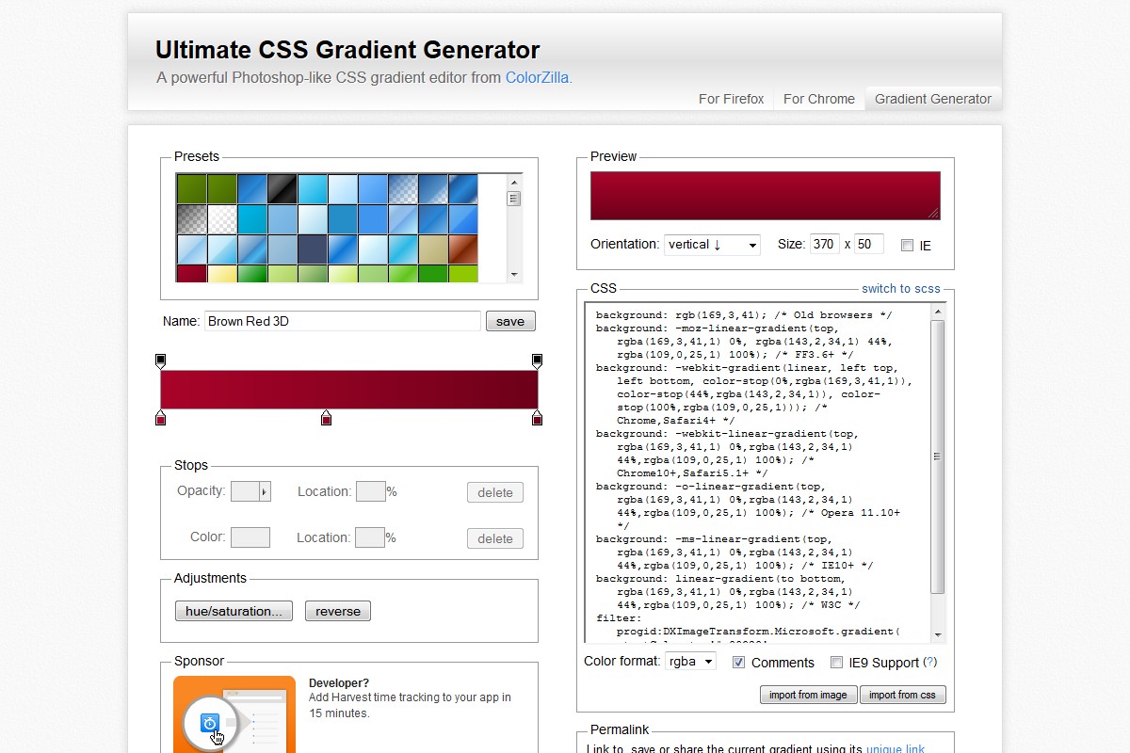
Task: Select the left opacity stop marker
Action: pos(160,360)
